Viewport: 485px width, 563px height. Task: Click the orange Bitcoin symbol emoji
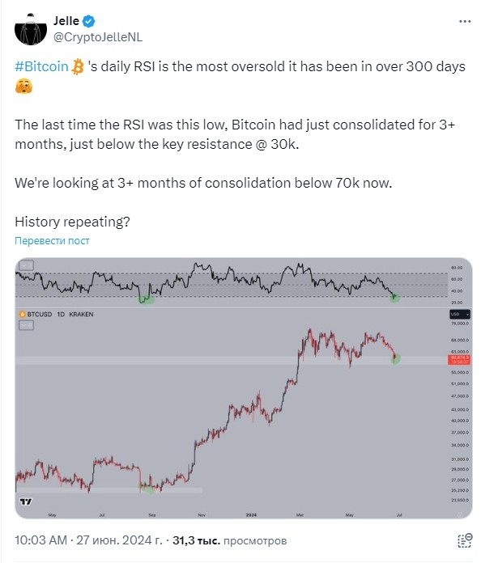coord(78,67)
